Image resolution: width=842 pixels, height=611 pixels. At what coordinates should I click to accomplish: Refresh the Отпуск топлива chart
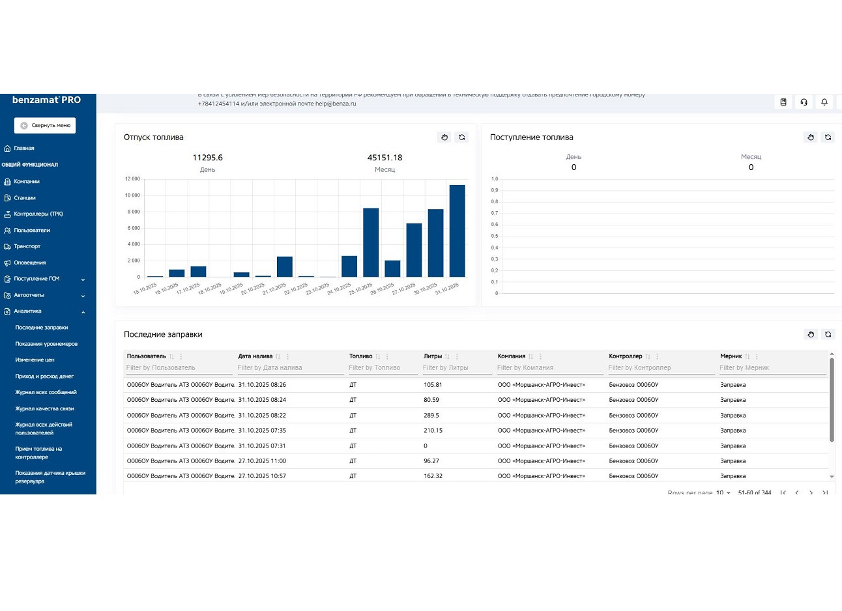coord(461,137)
